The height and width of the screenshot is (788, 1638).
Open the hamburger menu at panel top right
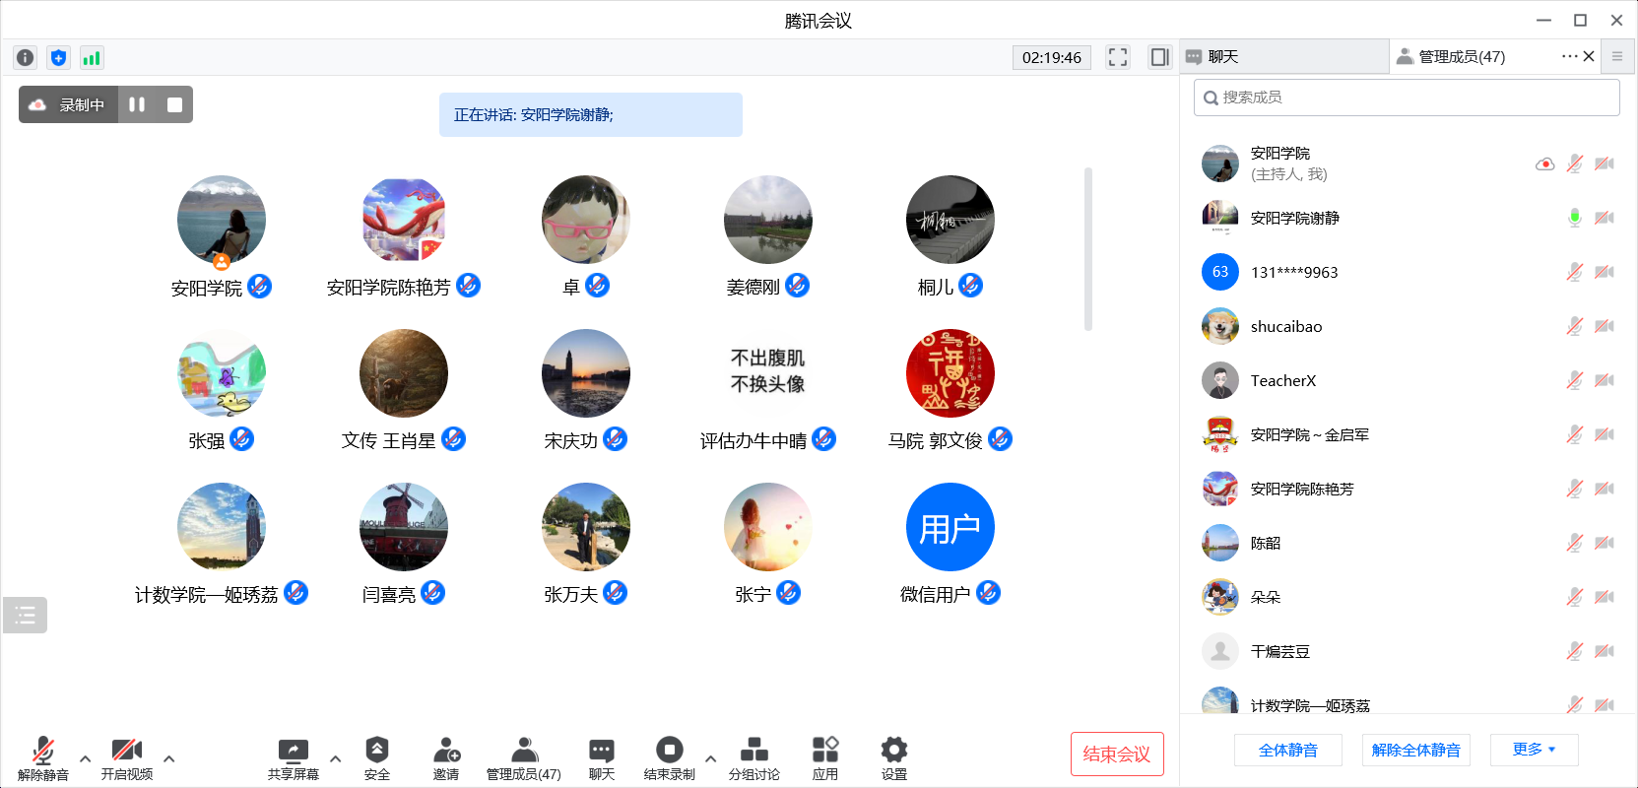[1616, 56]
